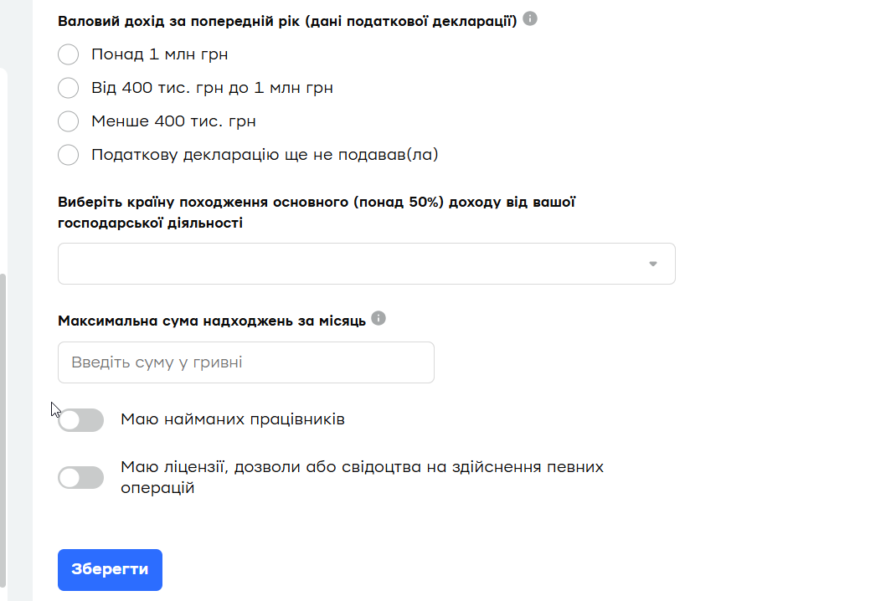Click the vertical scrollbar on the left edge

(x=3, y=419)
